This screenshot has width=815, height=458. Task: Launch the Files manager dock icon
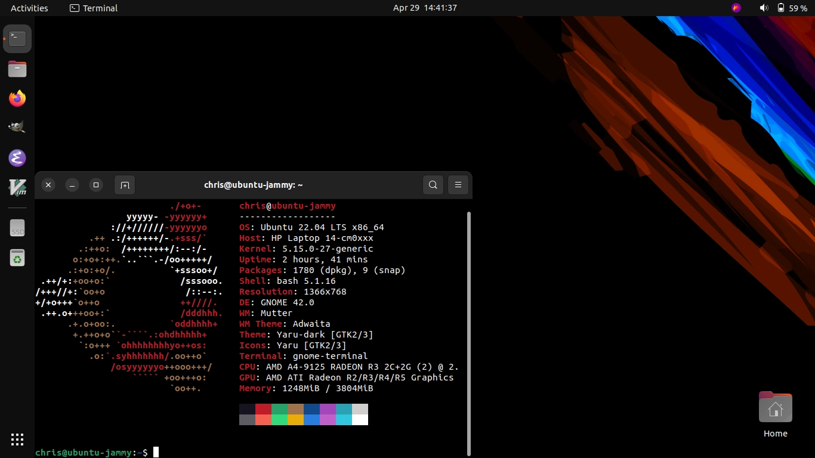pos(17,69)
